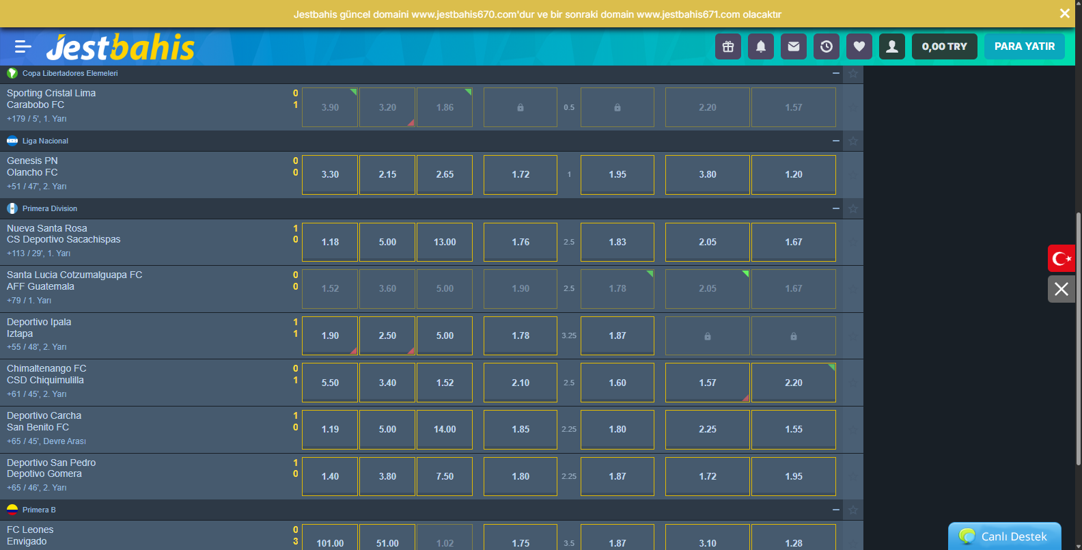The image size is (1082, 550).
Task: Collapse the Copa Libertadores Elemeleri section
Action: pyautogui.click(x=835, y=73)
